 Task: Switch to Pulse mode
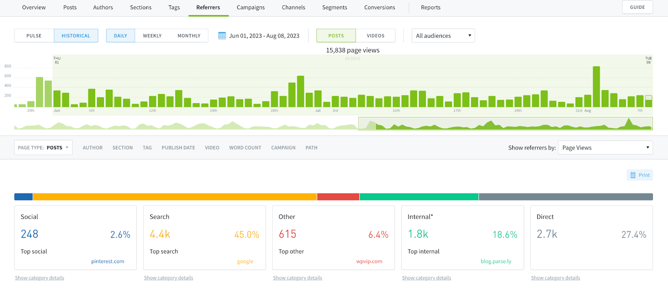34,35
